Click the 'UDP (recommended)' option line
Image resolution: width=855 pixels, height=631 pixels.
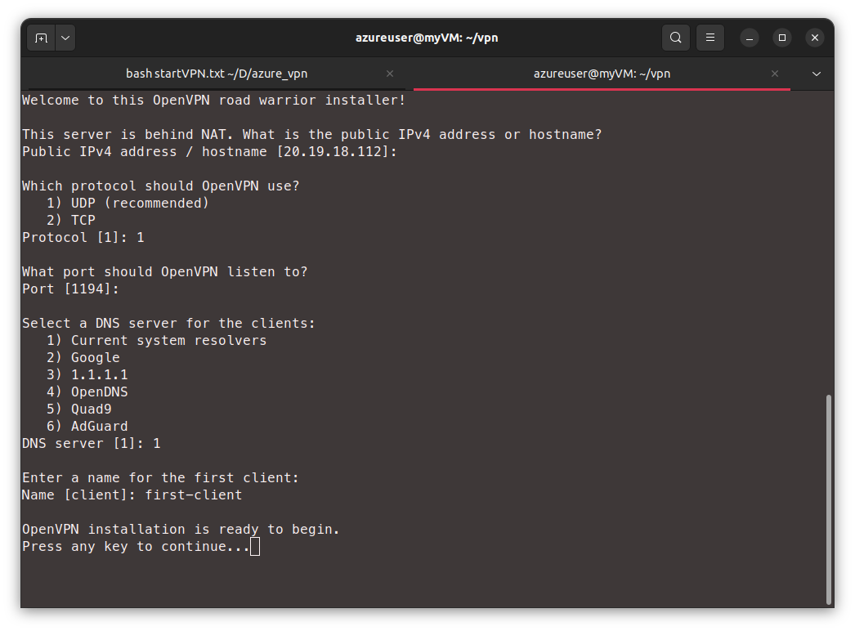click(x=140, y=203)
